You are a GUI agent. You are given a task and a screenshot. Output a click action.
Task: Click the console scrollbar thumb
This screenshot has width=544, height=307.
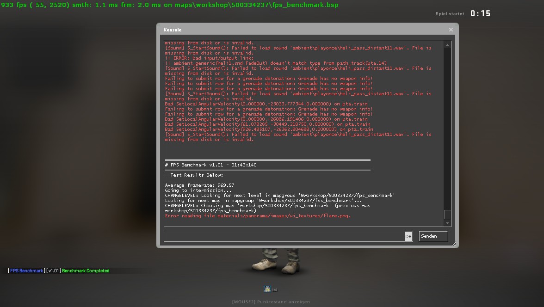tap(447, 214)
